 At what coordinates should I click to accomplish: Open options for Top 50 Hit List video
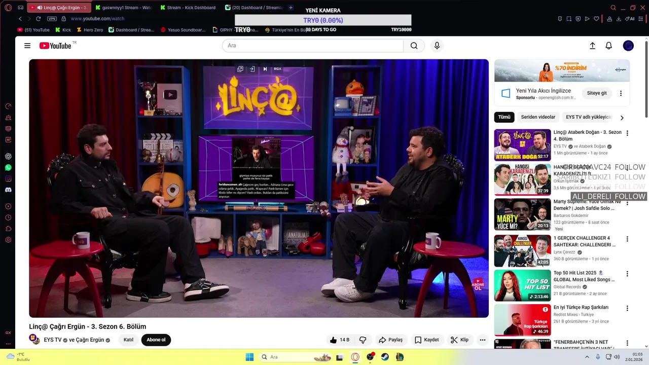click(x=627, y=274)
